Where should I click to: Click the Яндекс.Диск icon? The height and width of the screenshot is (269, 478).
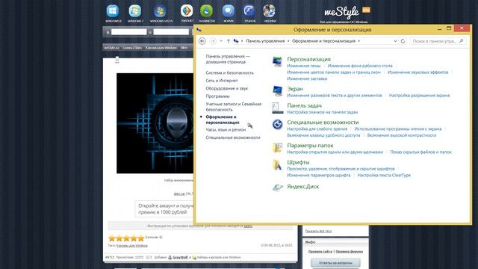277,187
